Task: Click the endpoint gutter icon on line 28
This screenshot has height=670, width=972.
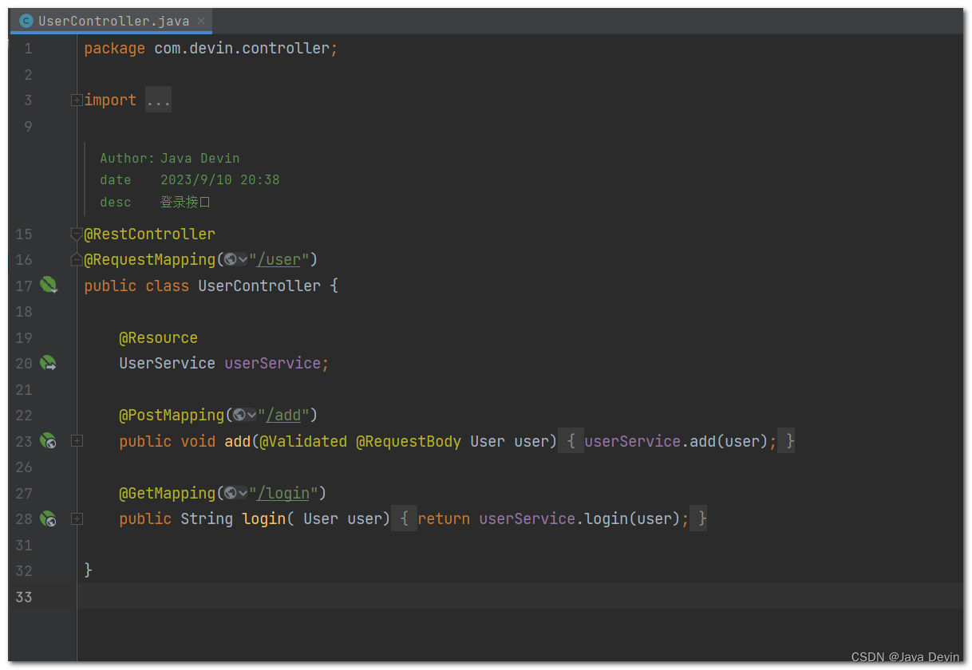Action: click(49, 518)
